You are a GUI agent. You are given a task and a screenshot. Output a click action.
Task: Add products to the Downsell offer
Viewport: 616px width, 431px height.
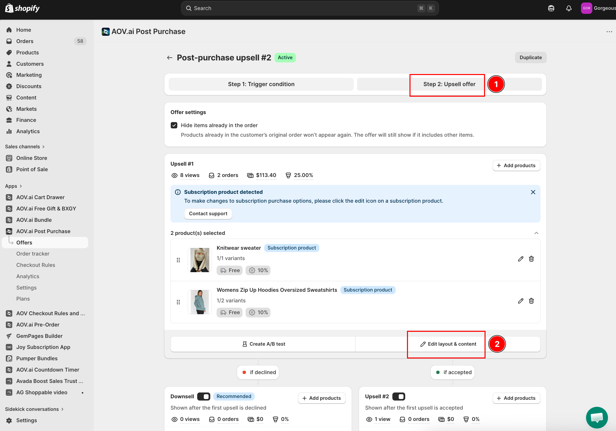click(322, 398)
